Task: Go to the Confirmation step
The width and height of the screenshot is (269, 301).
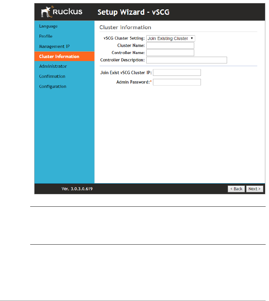Action: [x=52, y=77]
